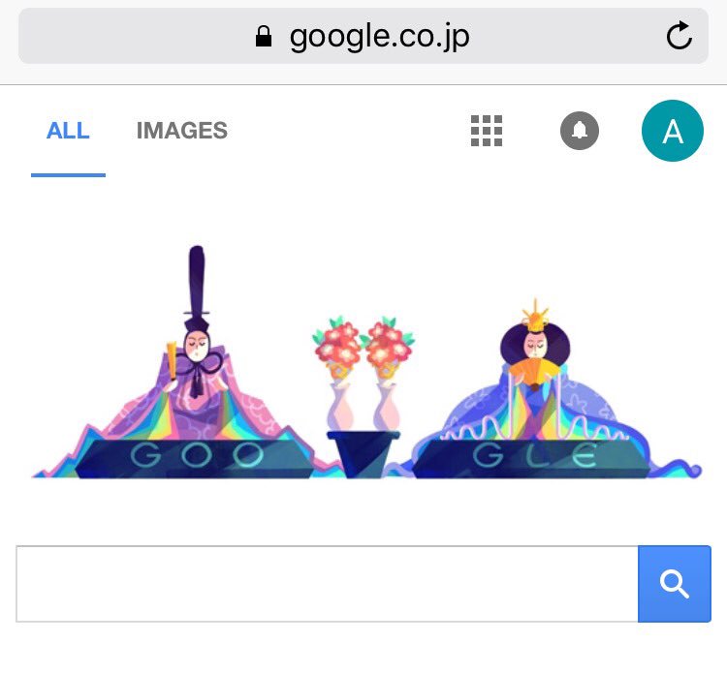Click the blue underline beneath ALL
This screenshot has height=673, width=727.
pos(68,175)
